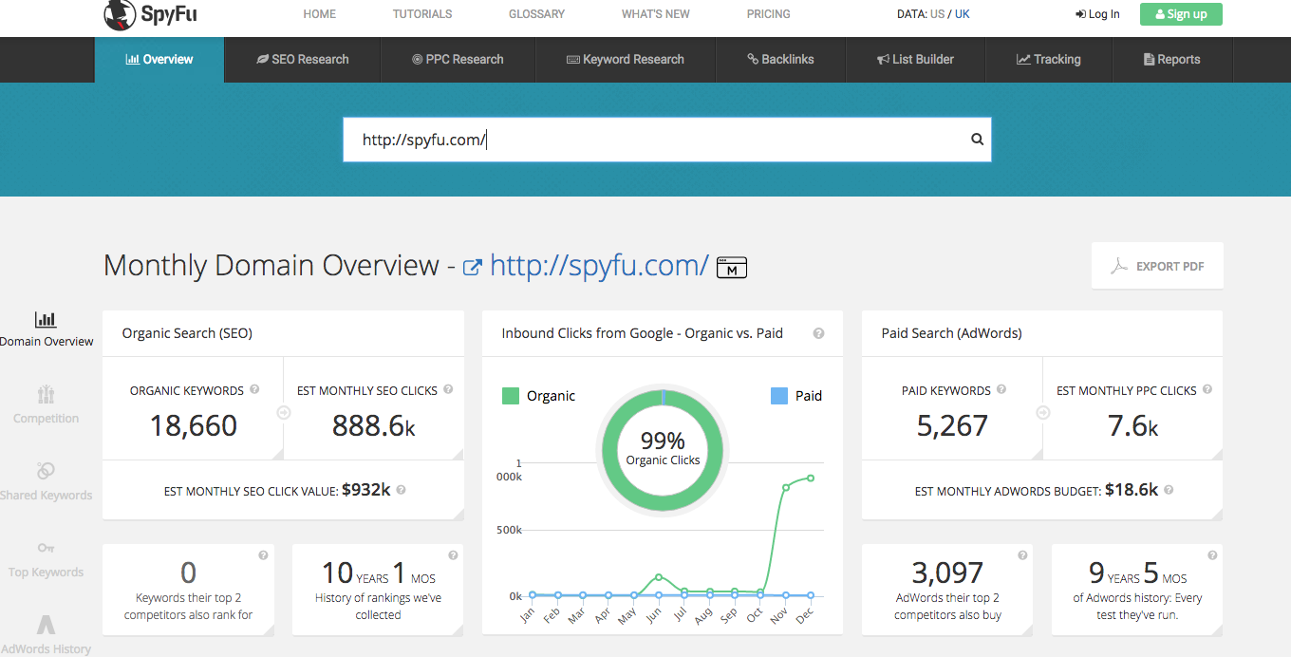Open Shared Keywords in the sidebar
Viewport: 1291px width, 657px height.
click(x=46, y=483)
